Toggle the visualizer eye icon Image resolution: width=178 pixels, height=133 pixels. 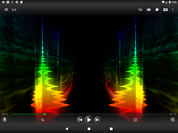(x=149, y=10)
